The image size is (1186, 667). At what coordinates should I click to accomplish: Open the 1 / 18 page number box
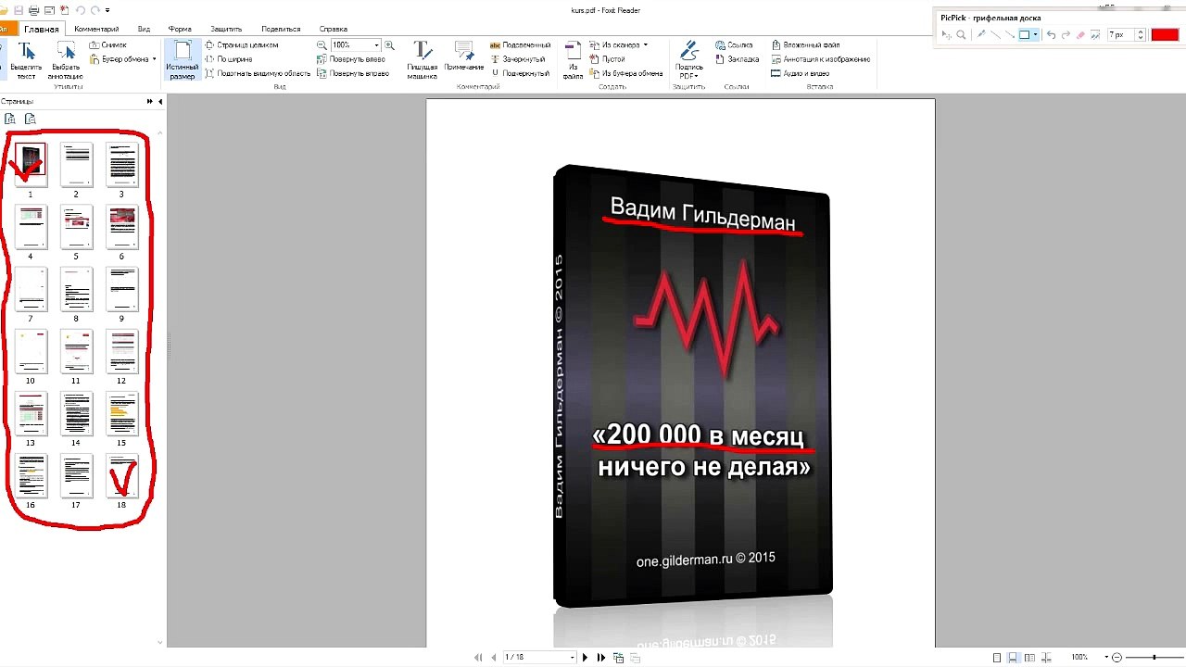[x=538, y=658]
